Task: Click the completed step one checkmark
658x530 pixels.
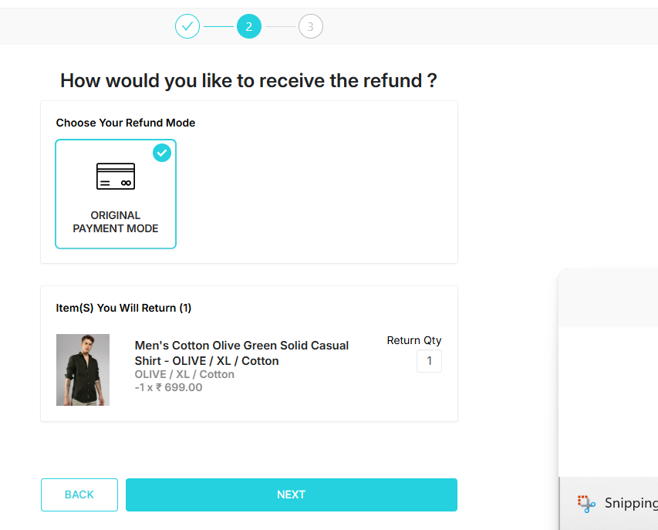Action: (187, 27)
